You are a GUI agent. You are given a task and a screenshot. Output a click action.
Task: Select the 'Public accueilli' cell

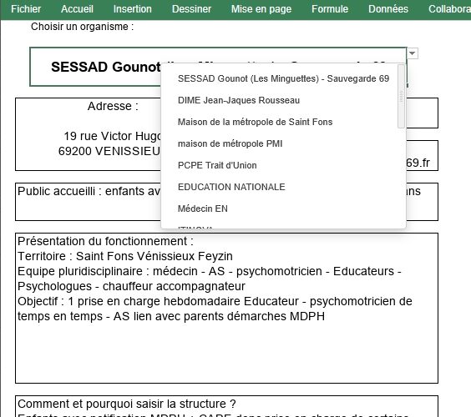(226, 202)
